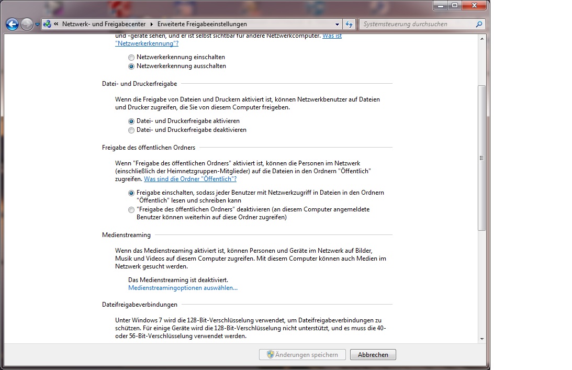Viewport: 572px width, 370px height.
Task: Open Was sind die Ordner "Öffentlich"? link
Action: [x=190, y=179]
